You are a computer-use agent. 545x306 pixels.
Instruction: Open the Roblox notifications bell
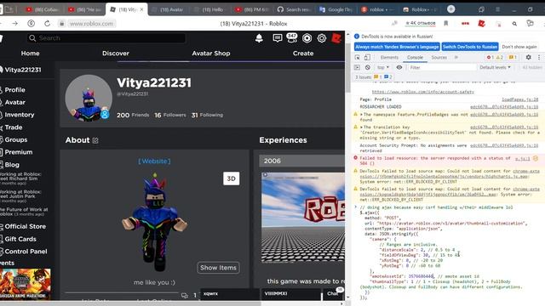[259, 38]
